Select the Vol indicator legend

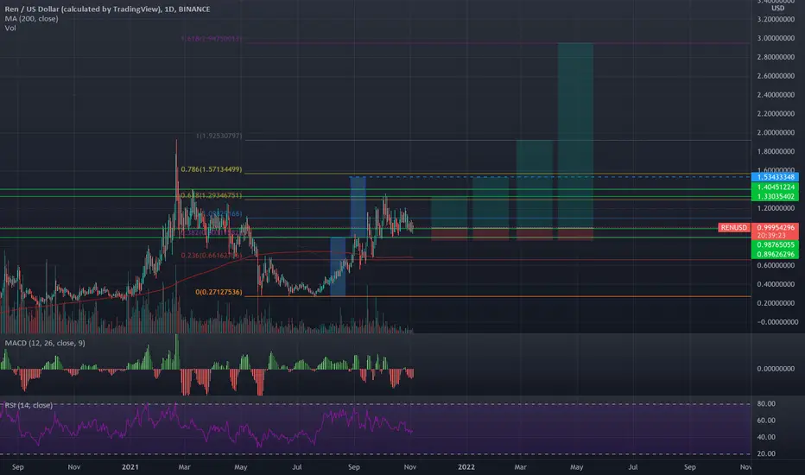coord(10,28)
